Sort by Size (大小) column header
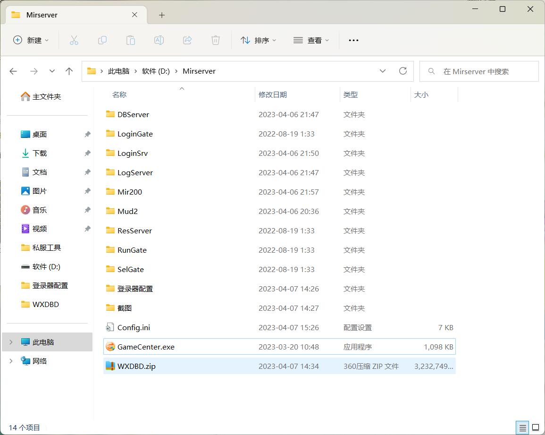Screen dimensions: 545x435 tap(421, 94)
